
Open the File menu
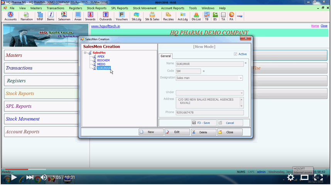click(12, 8)
